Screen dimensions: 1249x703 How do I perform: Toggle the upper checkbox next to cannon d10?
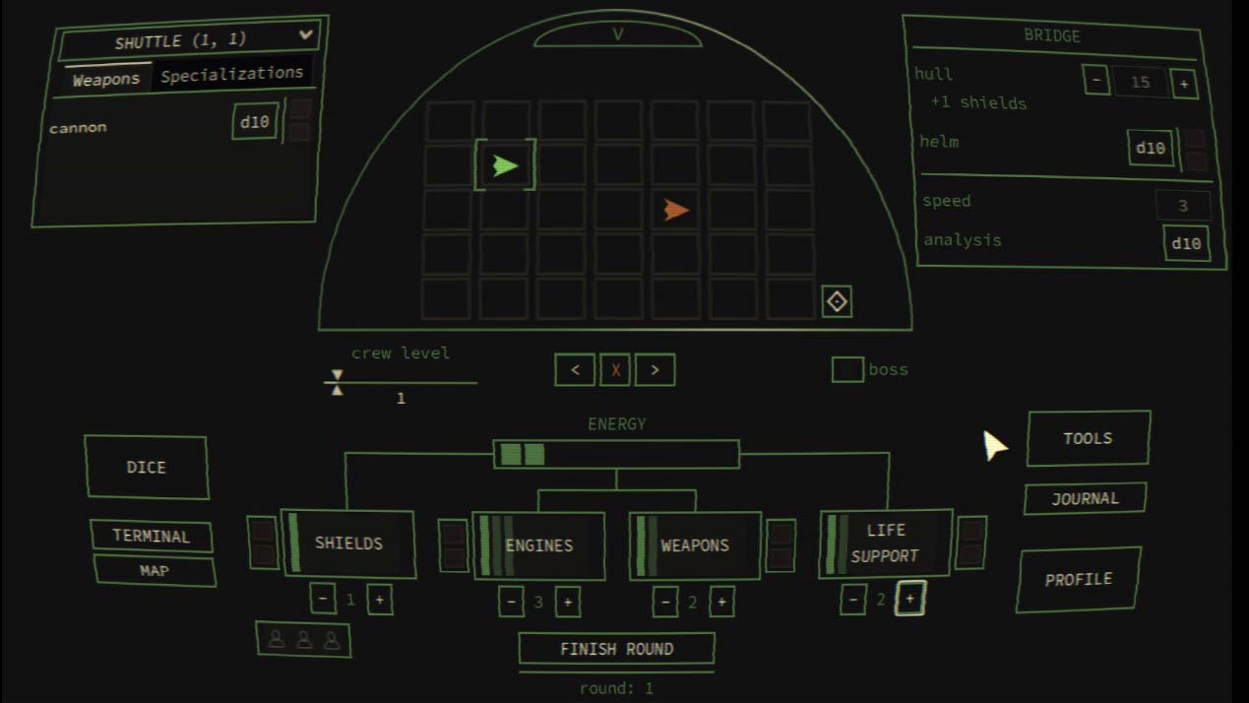pos(300,108)
